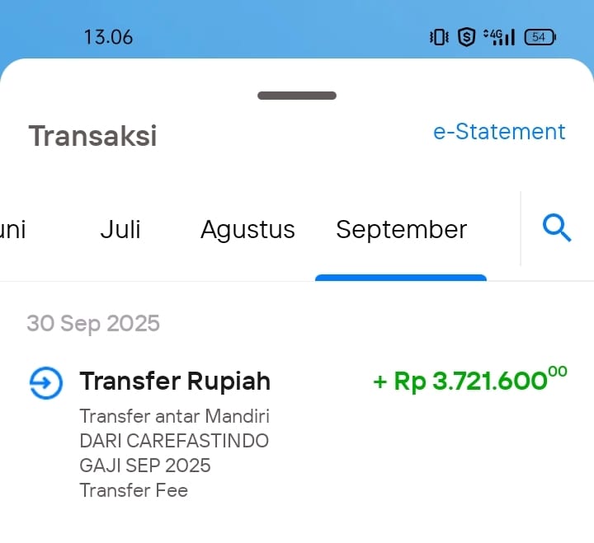The height and width of the screenshot is (543, 594).
Task: Tap the vibrate mode status icon
Action: tap(439, 37)
